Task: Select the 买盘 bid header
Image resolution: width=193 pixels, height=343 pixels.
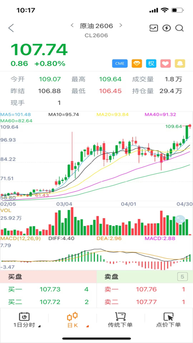Action: tap(15, 277)
